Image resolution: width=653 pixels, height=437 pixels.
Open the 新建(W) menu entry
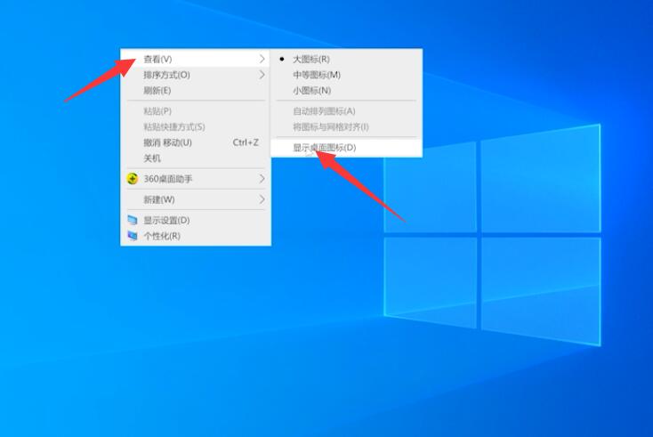point(196,199)
